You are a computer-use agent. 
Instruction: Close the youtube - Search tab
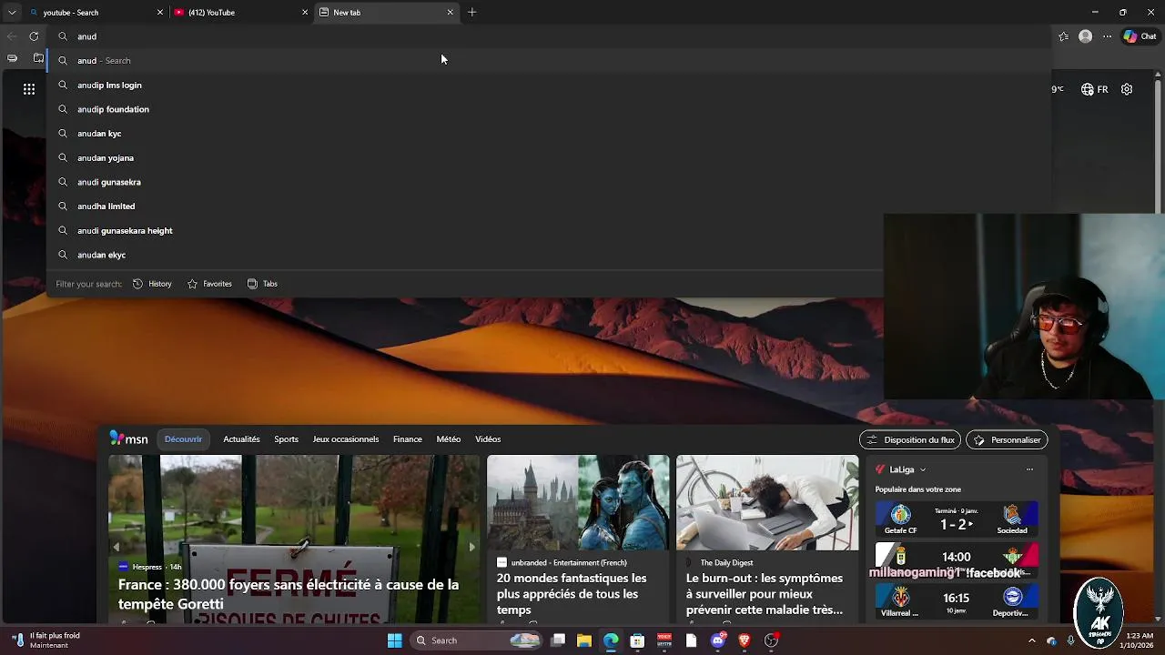(160, 13)
